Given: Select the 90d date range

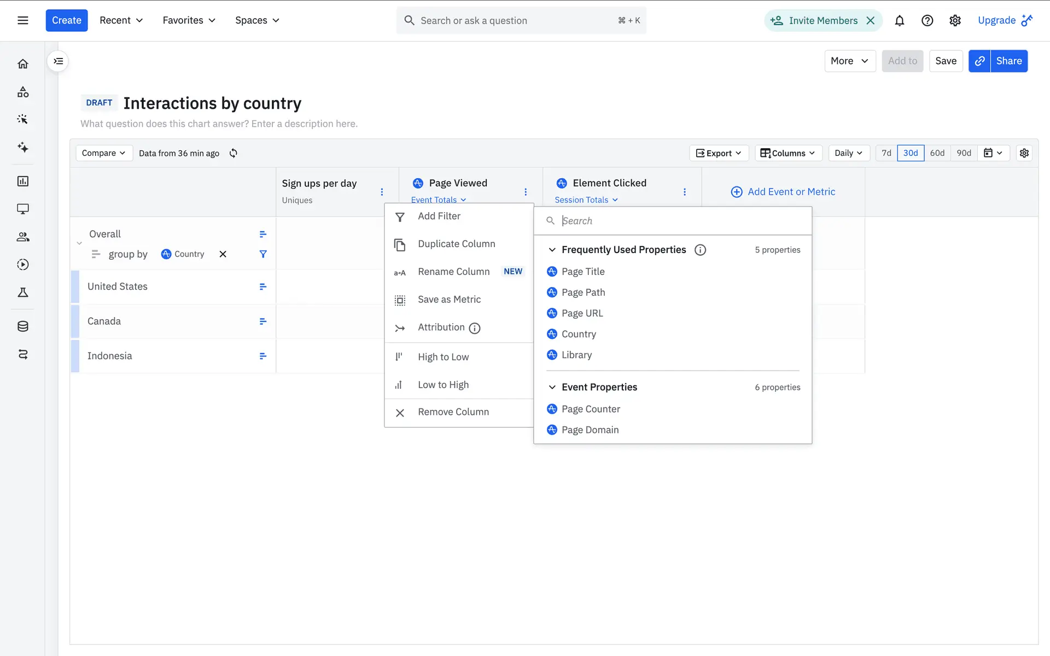Looking at the screenshot, I should pos(964,153).
